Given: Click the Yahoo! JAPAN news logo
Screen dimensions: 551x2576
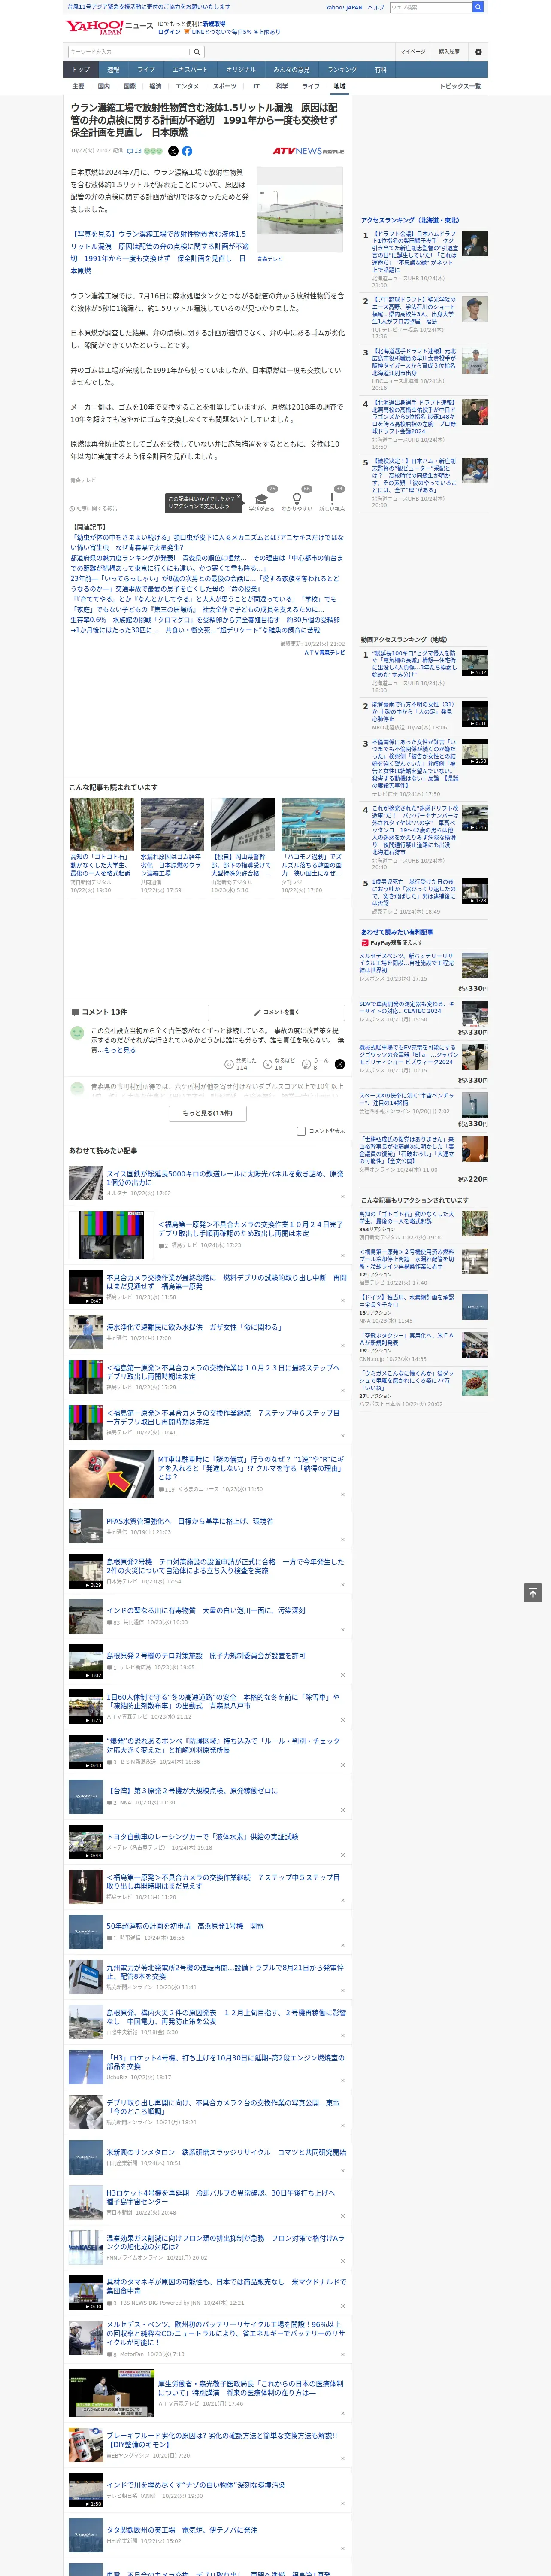Looking at the screenshot, I should pos(109,27).
